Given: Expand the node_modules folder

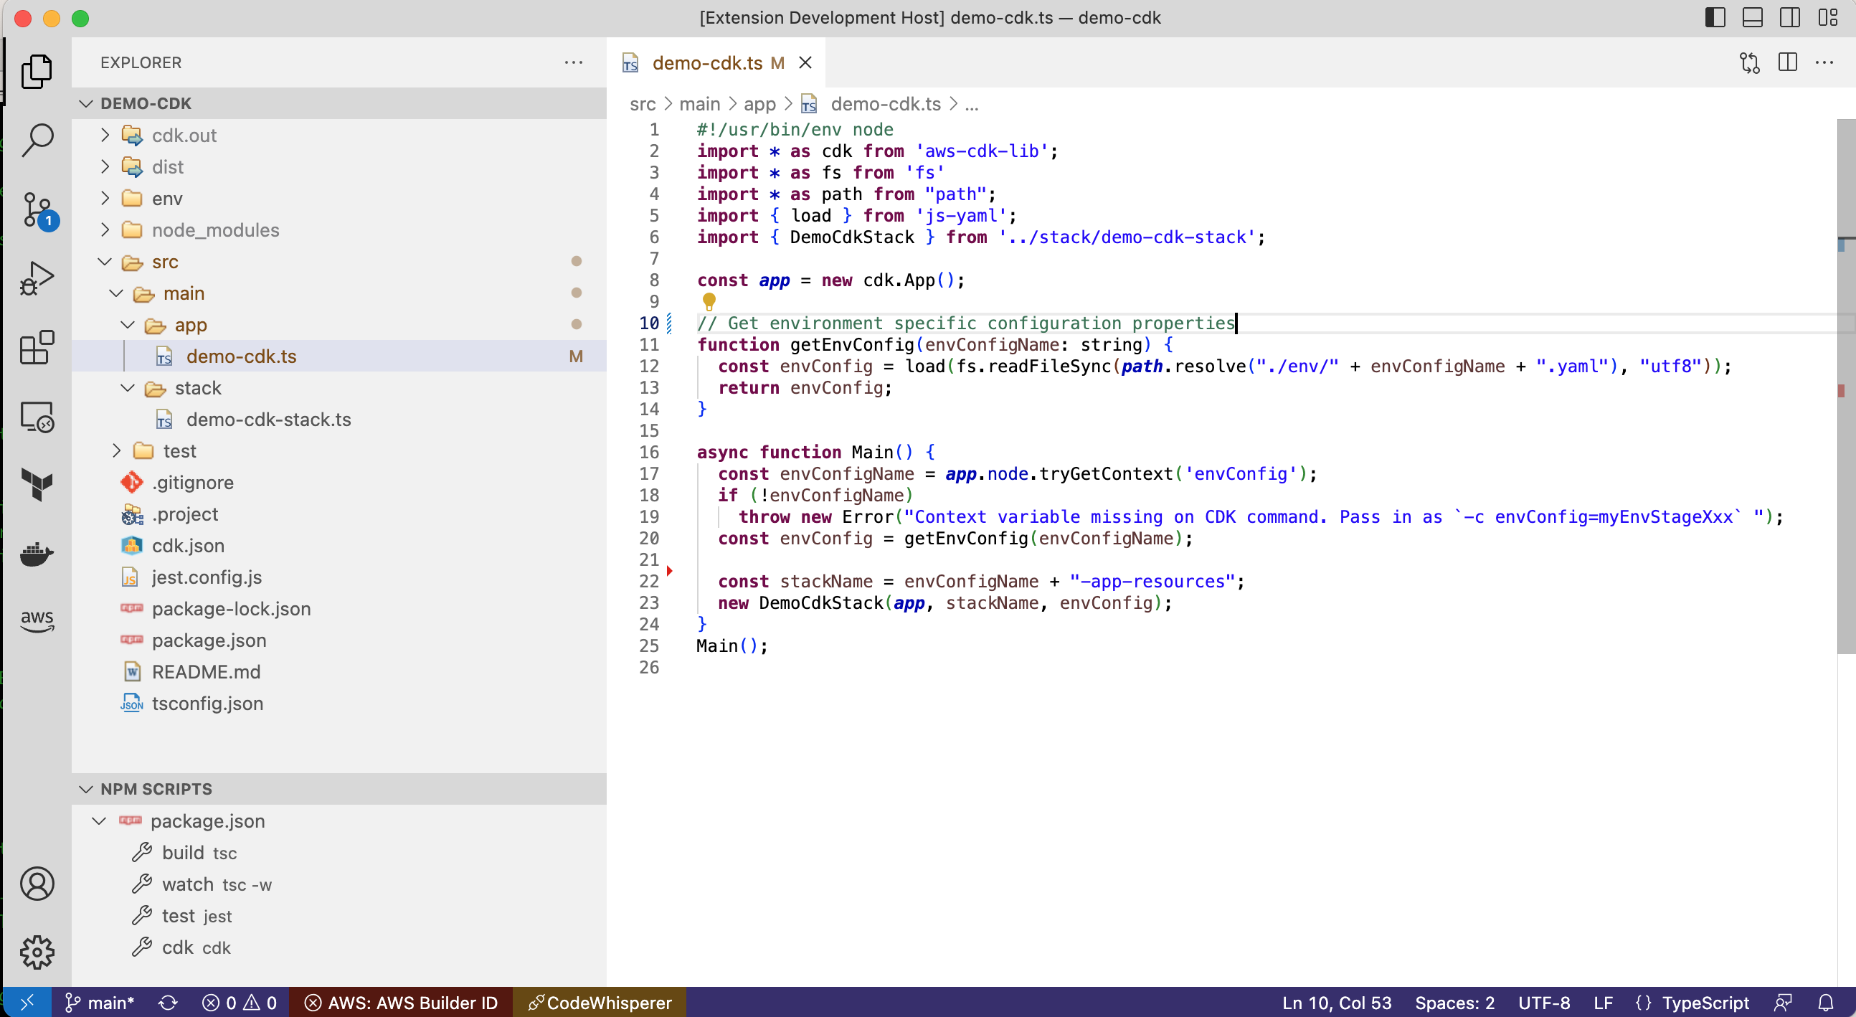Looking at the screenshot, I should pos(214,230).
